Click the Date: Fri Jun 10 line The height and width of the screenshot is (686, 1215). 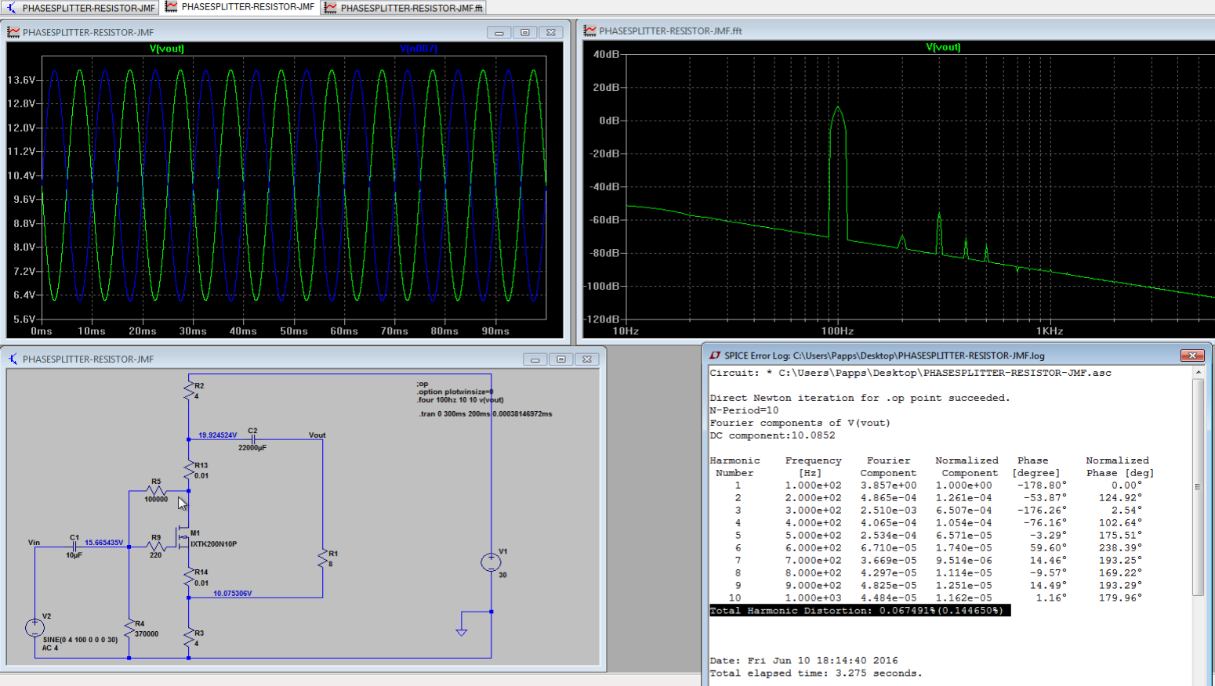(803, 661)
